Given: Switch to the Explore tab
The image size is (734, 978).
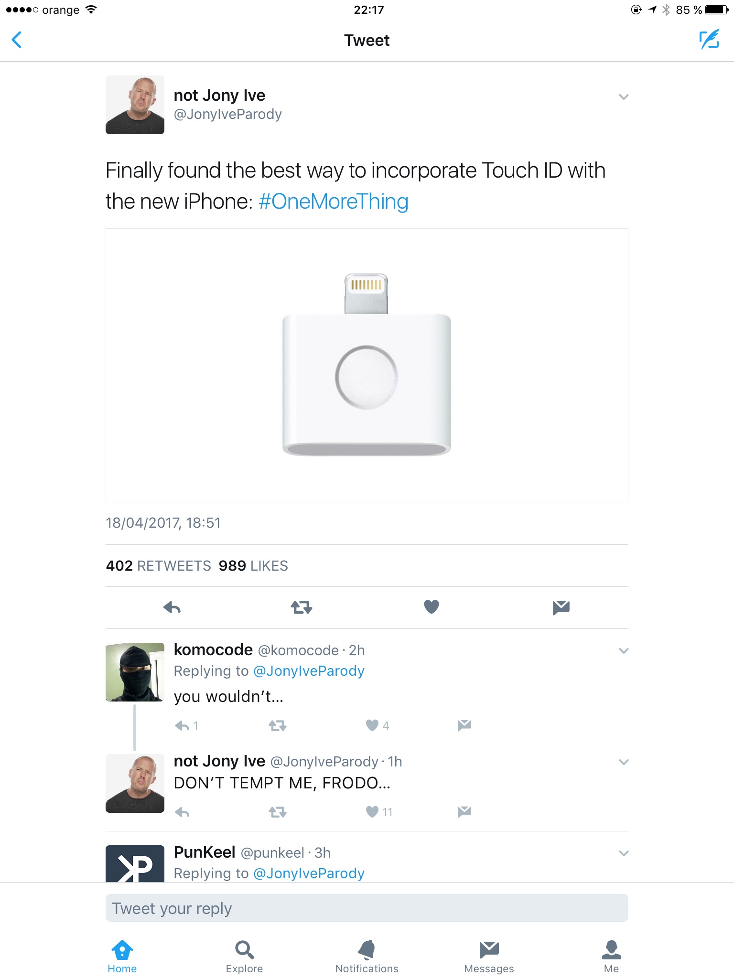Looking at the screenshot, I should (x=244, y=957).
